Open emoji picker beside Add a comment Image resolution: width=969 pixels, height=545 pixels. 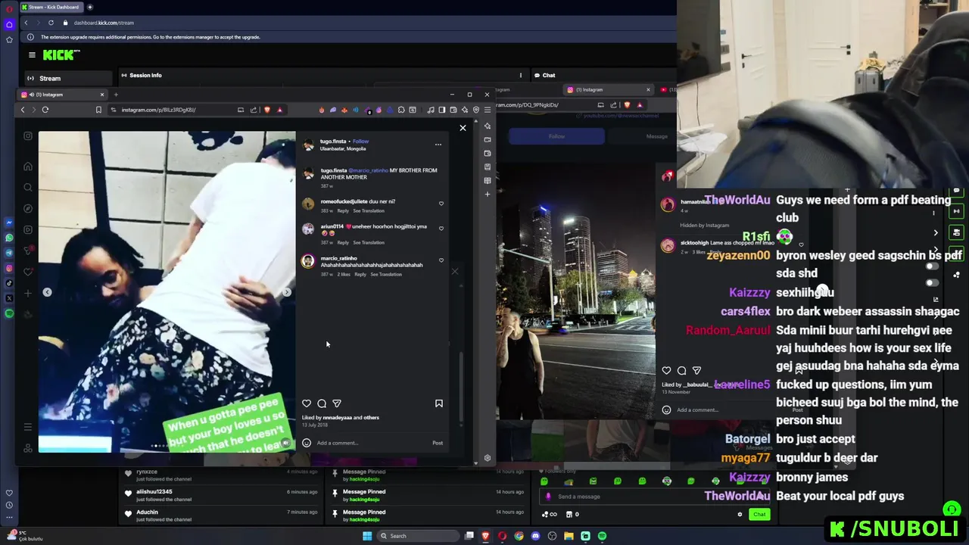pos(307,443)
